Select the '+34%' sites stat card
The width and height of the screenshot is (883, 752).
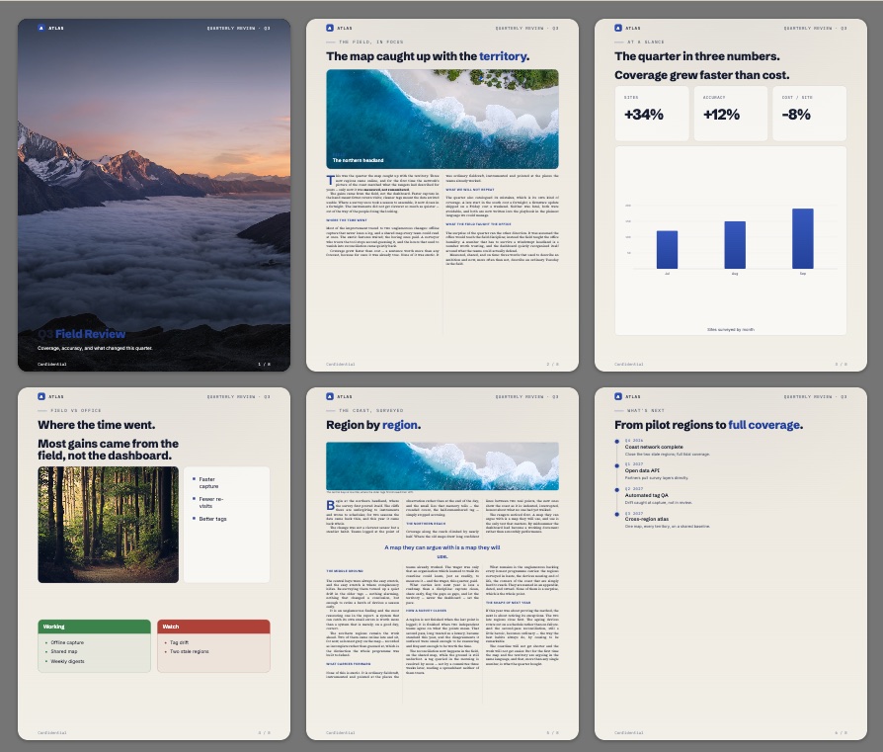click(x=652, y=114)
